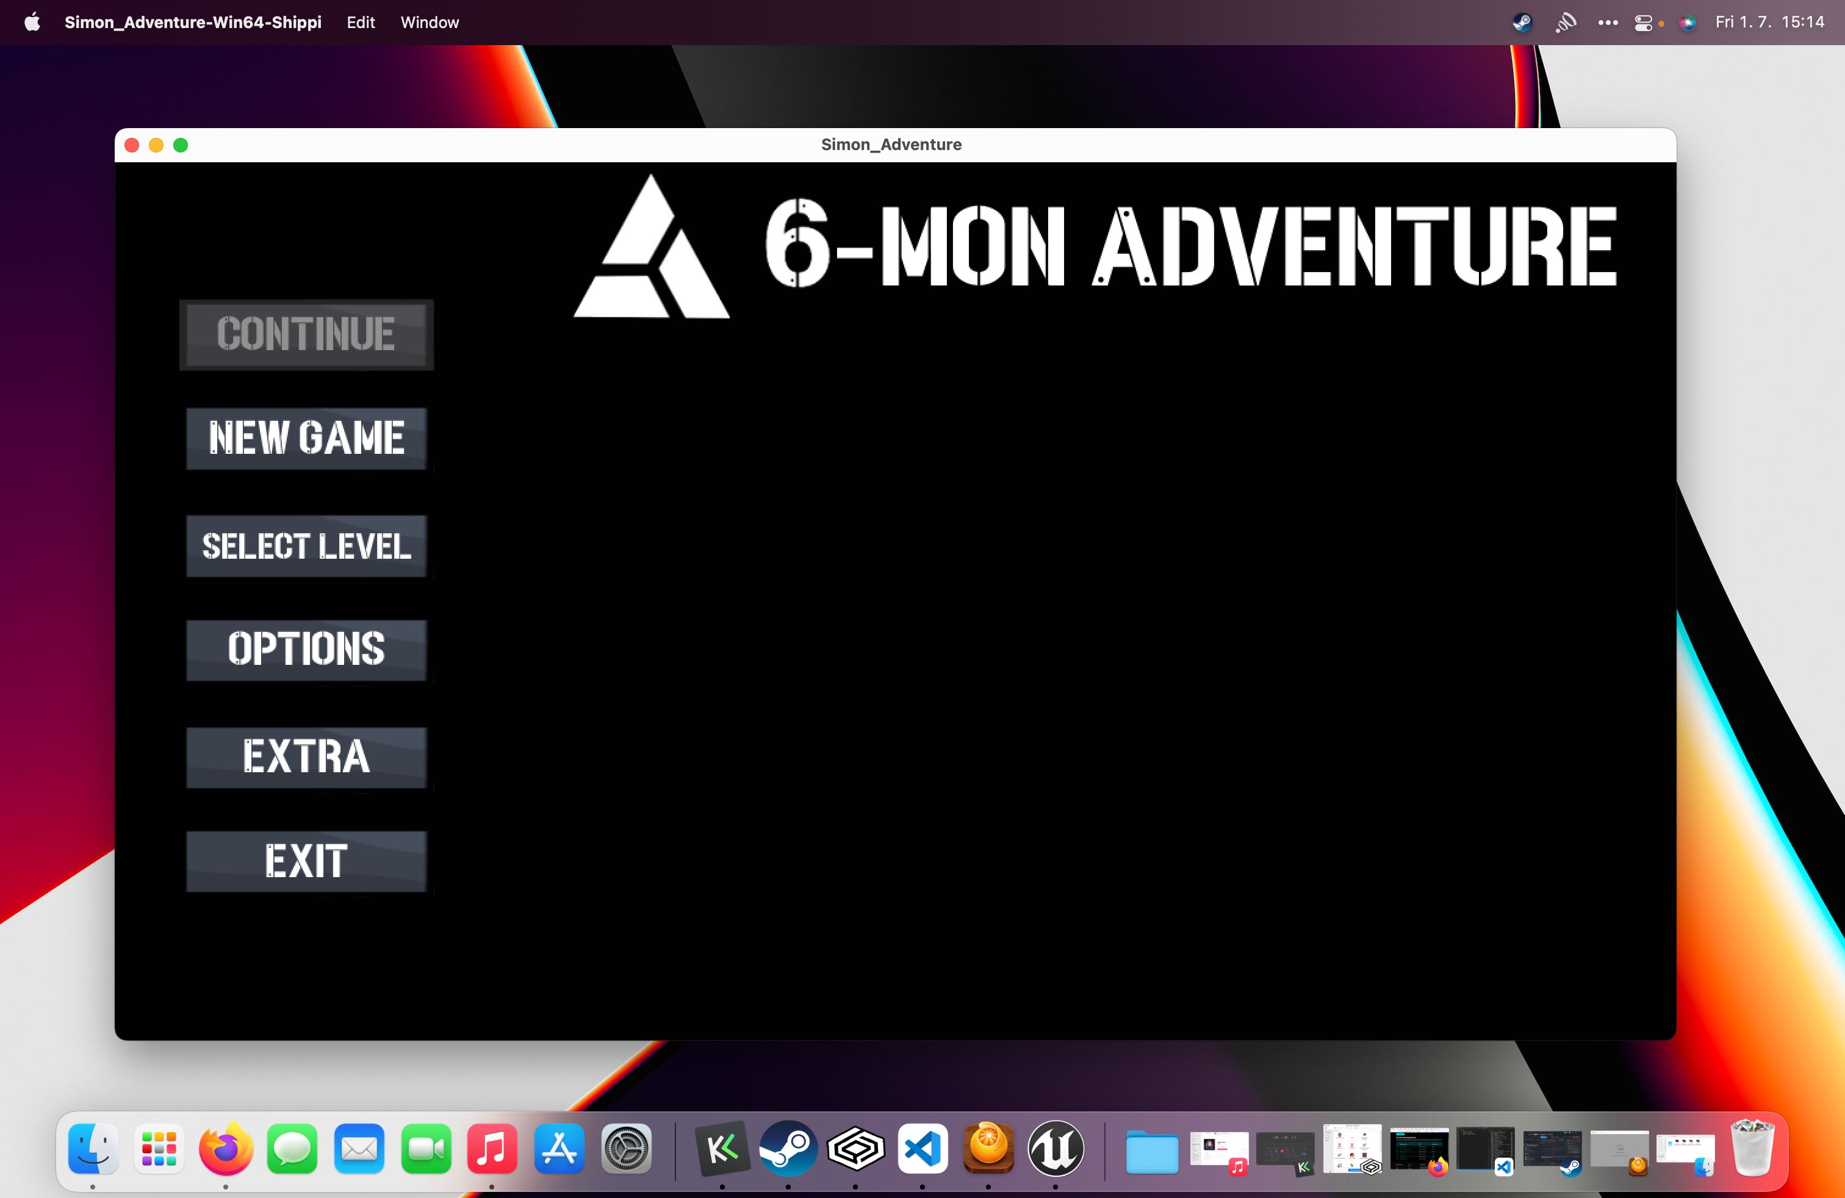Switch to Unreal Engine in the Dock
1845x1198 pixels.
pyautogui.click(x=1055, y=1149)
